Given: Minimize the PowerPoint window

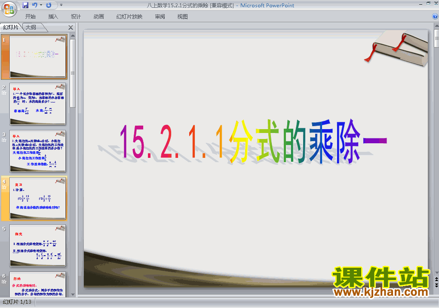Looking at the screenshot, I should point(421,4).
